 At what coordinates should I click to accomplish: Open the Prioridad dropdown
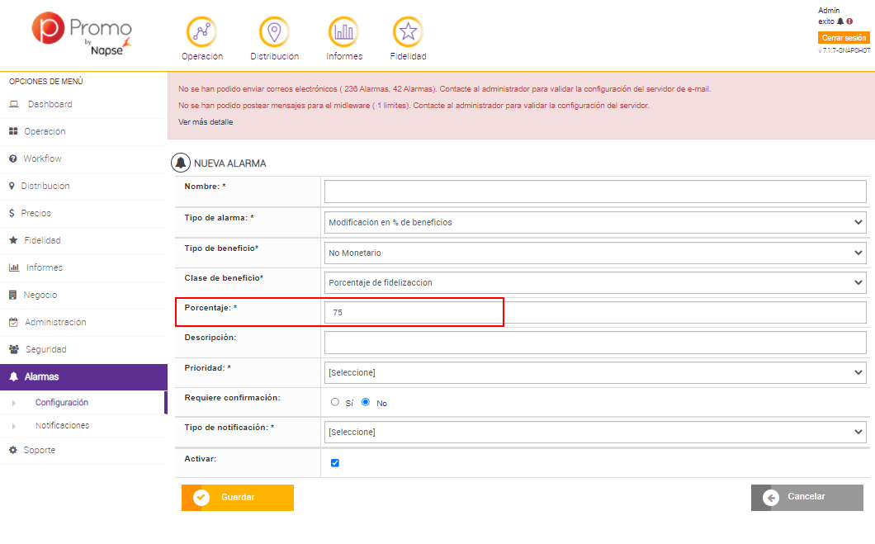(595, 372)
